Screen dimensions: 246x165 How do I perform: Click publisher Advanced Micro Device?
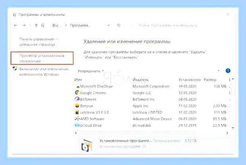click(152, 119)
